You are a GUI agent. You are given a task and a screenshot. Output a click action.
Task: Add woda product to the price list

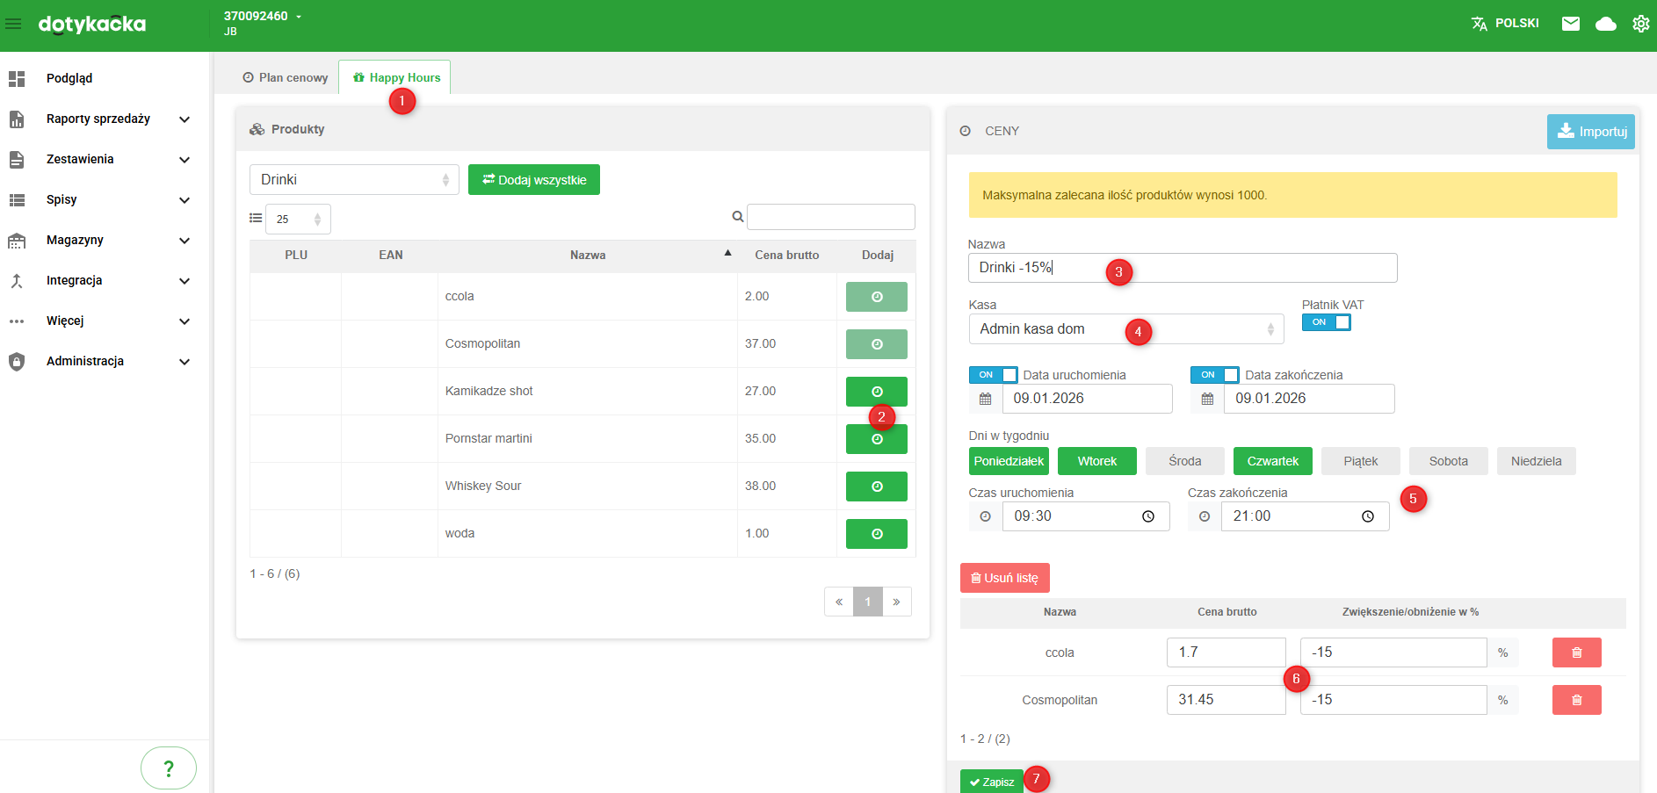click(x=876, y=534)
